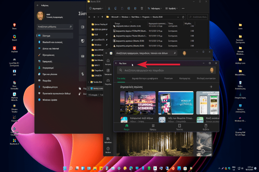Open Εφαρμογές in Settings sidebar
Image resolution: width=259 pixels, height=172 pixels.
[55, 61]
